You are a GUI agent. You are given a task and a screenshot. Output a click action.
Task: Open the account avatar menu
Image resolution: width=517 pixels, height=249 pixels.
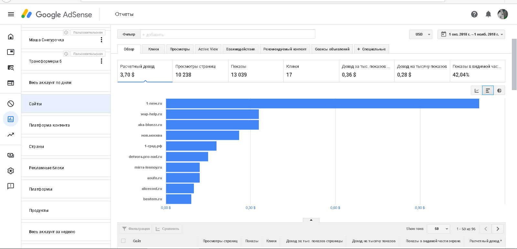pyautogui.click(x=502, y=14)
